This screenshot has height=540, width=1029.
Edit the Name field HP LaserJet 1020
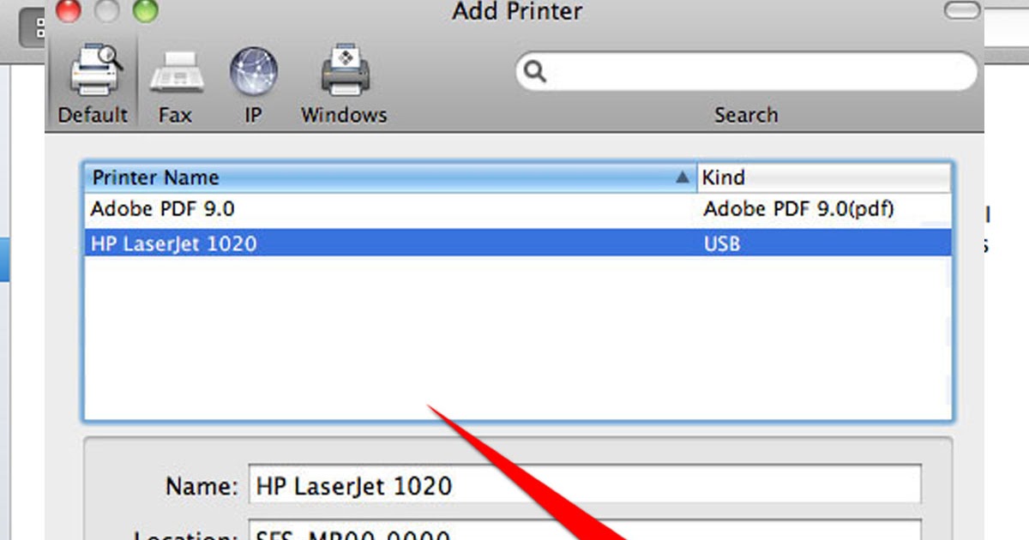[x=585, y=486]
